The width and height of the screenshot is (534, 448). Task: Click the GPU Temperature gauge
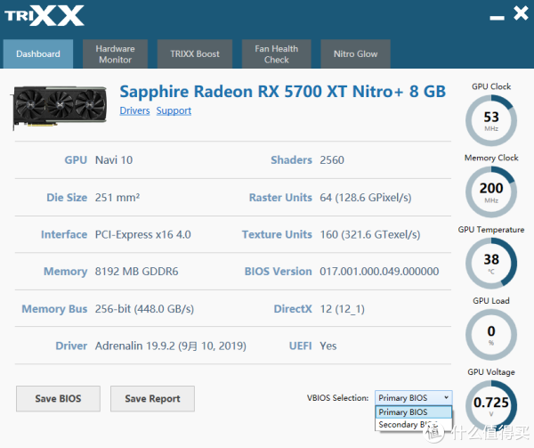click(491, 264)
